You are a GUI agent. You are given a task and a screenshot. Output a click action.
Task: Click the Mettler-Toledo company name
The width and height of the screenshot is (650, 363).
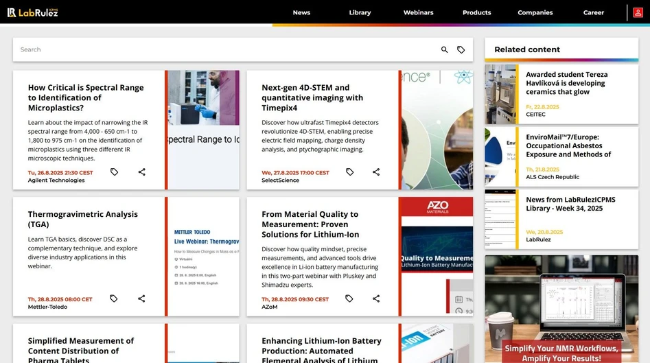47,307
